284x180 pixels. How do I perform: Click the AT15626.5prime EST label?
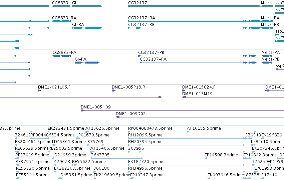coord(102,128)
